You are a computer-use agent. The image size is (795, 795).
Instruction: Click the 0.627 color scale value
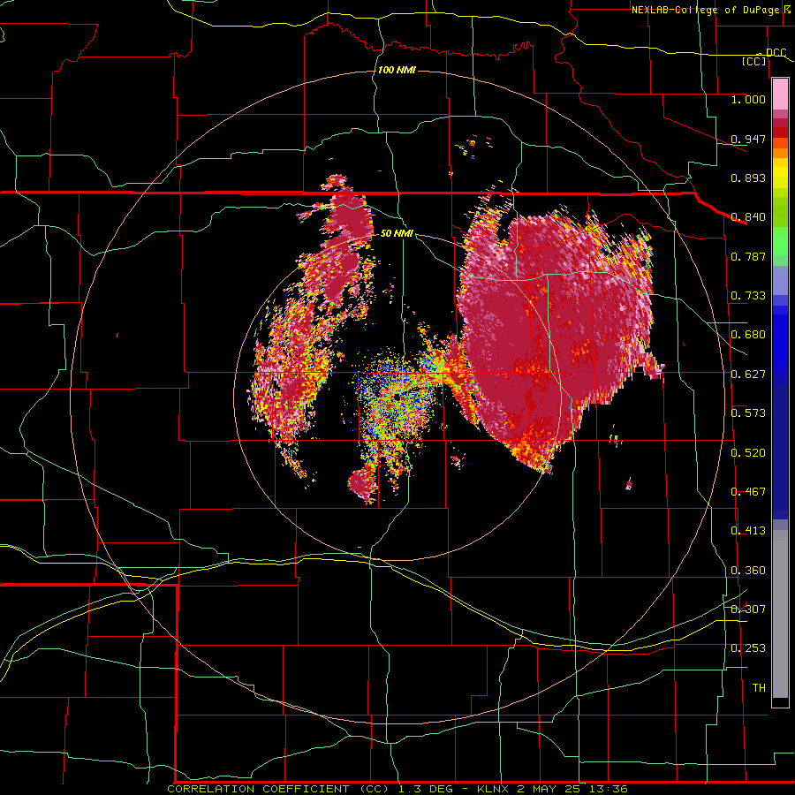click(x=748, y=375)
